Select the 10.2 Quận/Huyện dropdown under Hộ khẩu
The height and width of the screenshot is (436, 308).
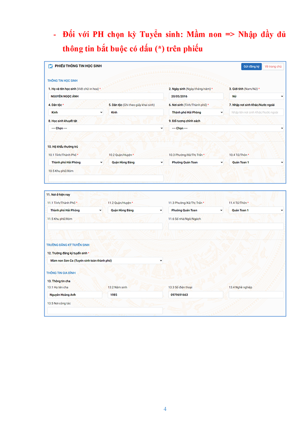[x=136, y=162]
